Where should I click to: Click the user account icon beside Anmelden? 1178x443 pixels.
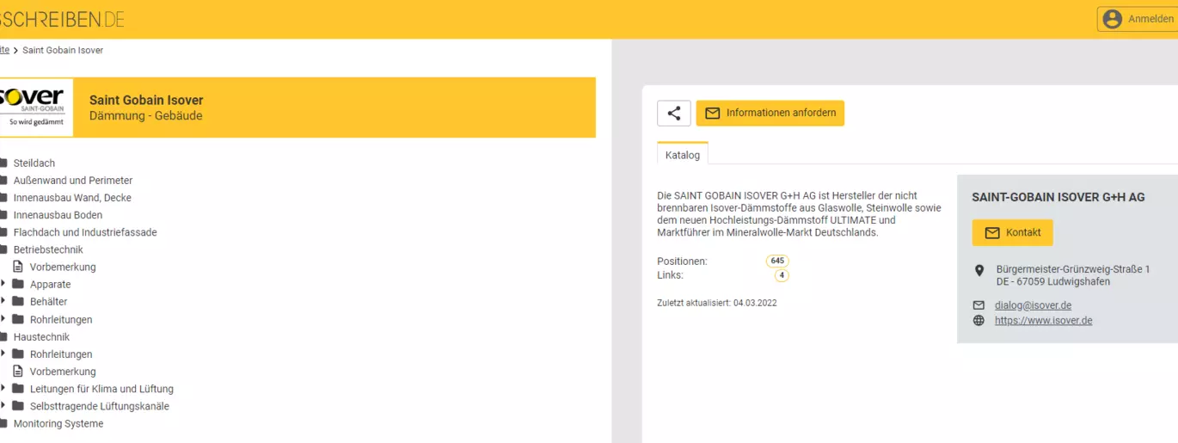[x=1113, y=19]
